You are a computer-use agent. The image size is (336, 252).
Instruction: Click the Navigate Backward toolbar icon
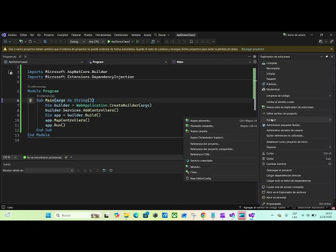click(x=5, y=41)
